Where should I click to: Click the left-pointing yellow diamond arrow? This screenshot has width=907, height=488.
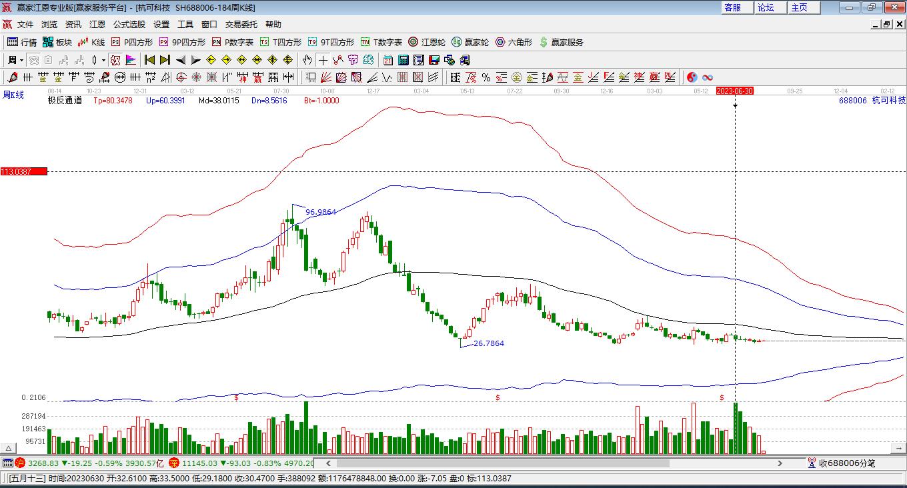click(x=211, y=60)
